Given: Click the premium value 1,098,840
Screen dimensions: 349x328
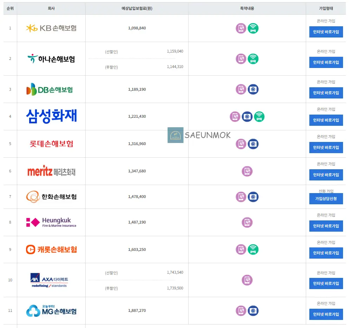Looking at the screenshot, I should 137,28.
